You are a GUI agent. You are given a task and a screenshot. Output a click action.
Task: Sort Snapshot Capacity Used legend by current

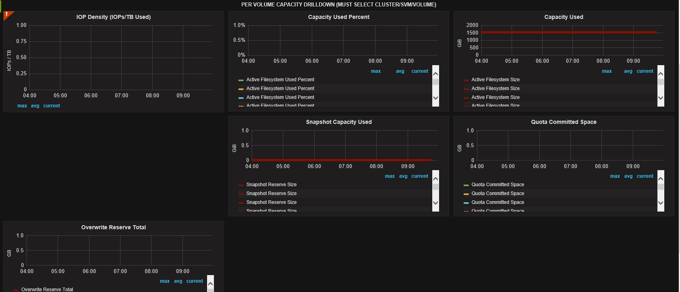click(x=419, y=176)
